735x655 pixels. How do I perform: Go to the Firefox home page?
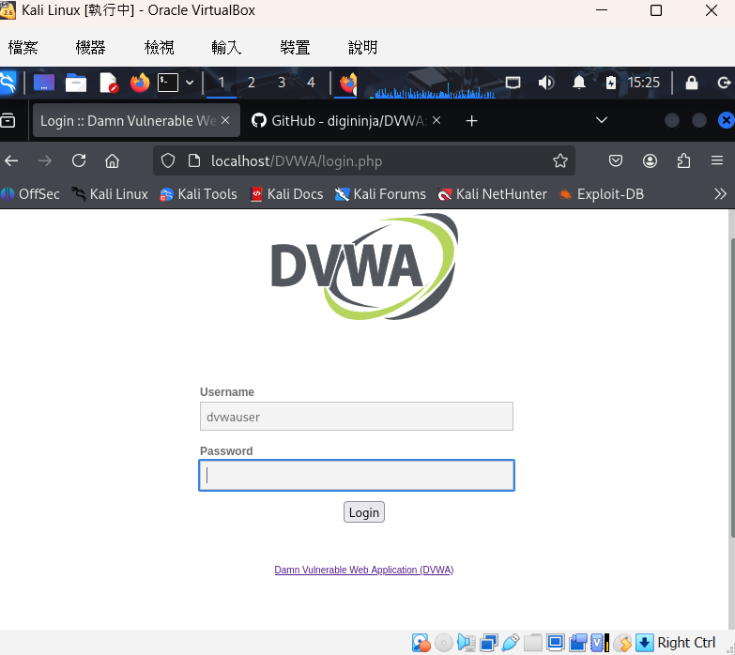tap(112, 161)
